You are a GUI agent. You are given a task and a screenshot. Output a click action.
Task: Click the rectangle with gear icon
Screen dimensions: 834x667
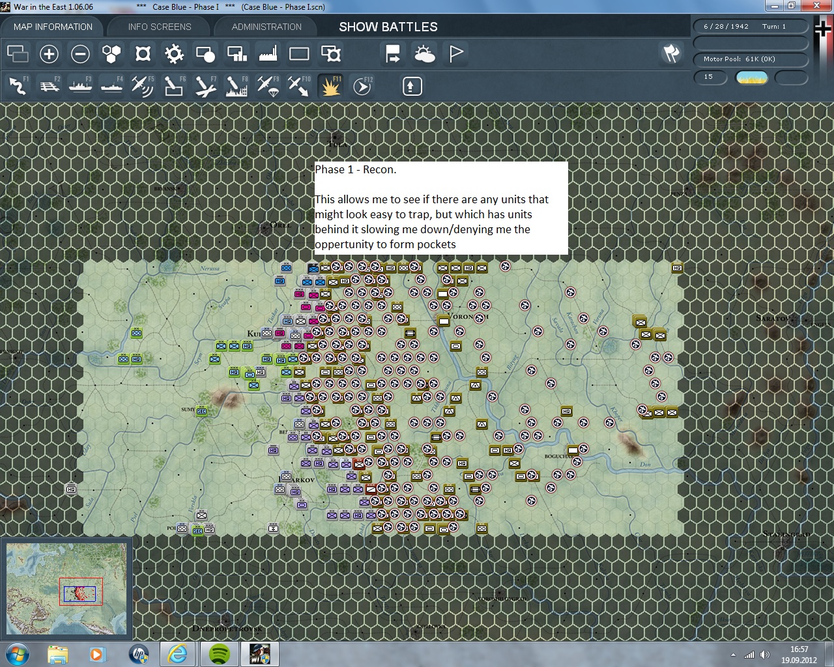point(330,53)
